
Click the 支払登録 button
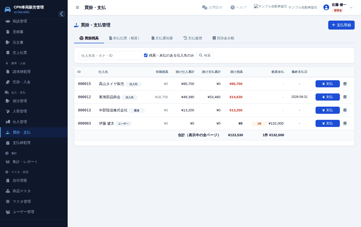[341, 25]
